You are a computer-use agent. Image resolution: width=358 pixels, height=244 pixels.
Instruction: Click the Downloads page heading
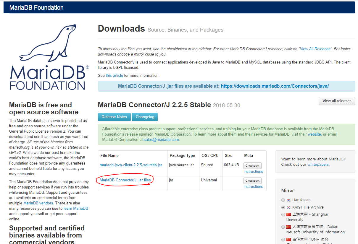click(x=121, y=29)
